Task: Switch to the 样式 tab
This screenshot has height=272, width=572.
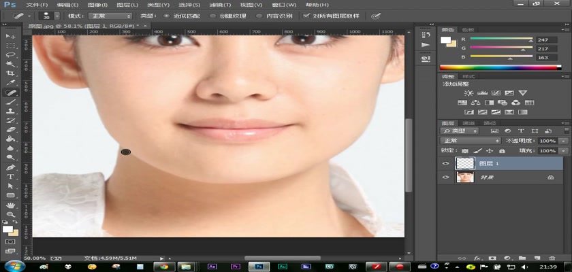Action: pos(468,76)
